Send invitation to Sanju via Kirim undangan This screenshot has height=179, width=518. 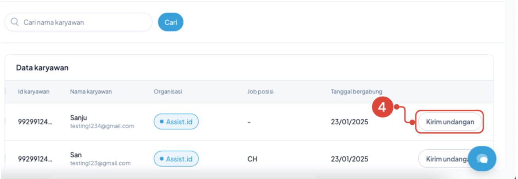pos(450,122)
